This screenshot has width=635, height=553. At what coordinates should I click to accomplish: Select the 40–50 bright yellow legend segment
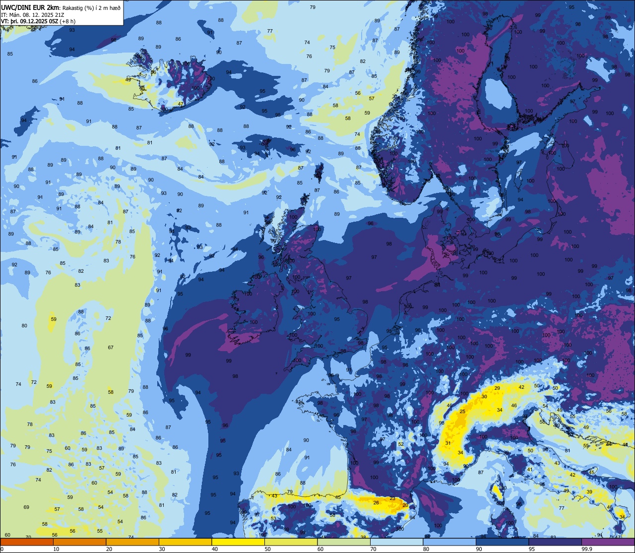pyautogui.click(x=238, y=542)
